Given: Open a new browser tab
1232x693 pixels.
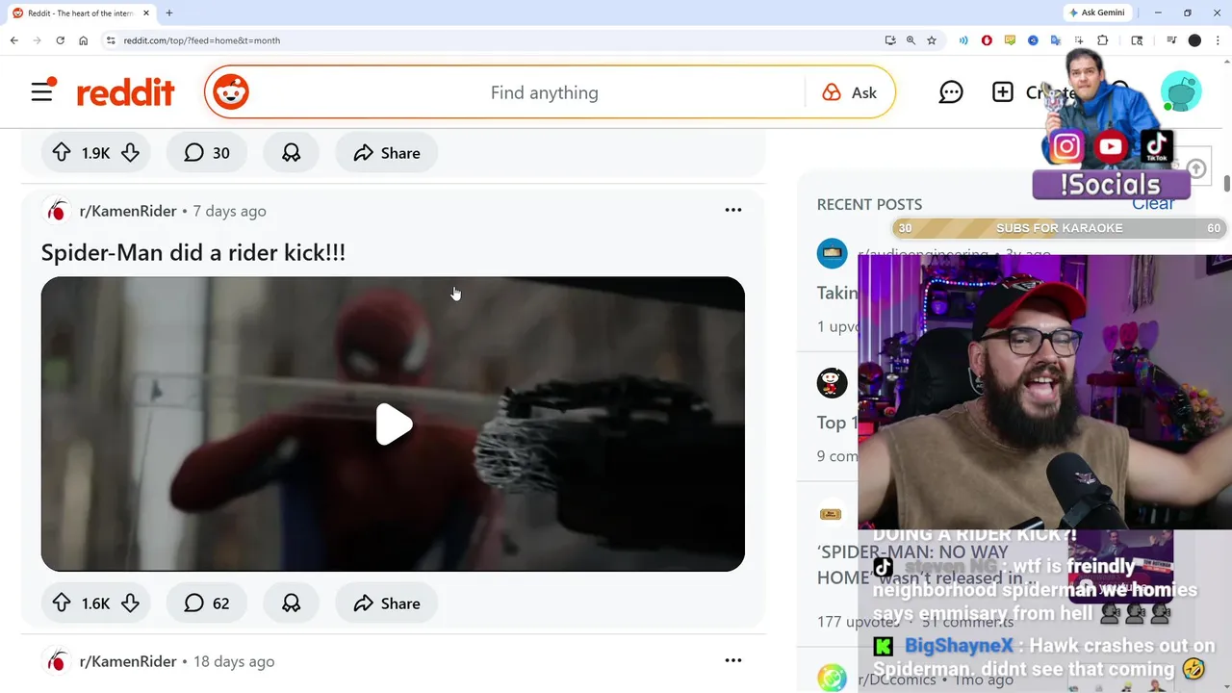Looking at the screenshot, I should pyautogui.click(x=169, y=13).
